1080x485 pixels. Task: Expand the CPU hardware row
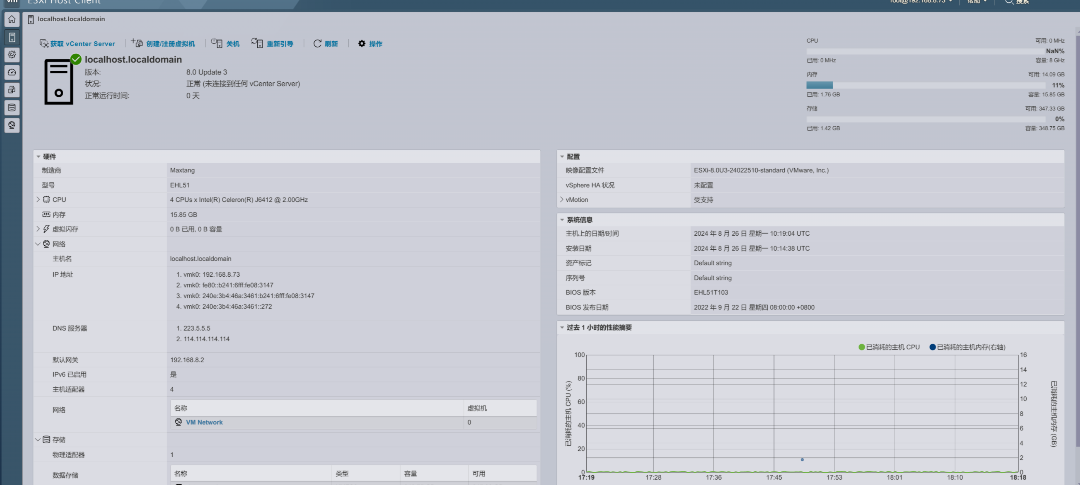tap(38, 199)
